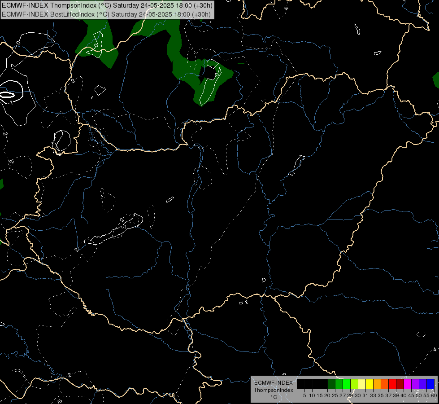
Task: Click the legend tick value '60'
Action: pyautogui.click(x=434, y=395)
